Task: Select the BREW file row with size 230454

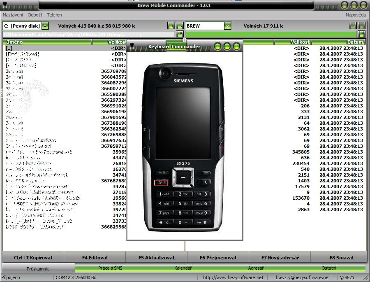Action: pyautogui.click(x=304, y=163)
